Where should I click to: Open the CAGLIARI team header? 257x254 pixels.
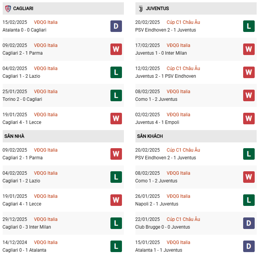23,8
